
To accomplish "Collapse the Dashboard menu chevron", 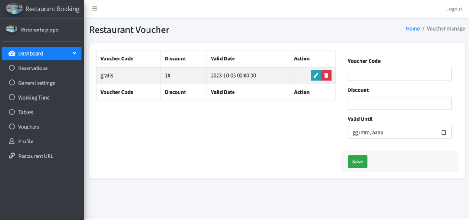I will tap(74, 53).
